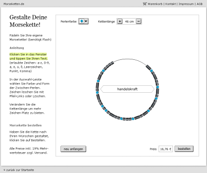Viewport: 207px width, 173px height.
Task: Click the Anleitung heading
Action: pos(17,48)
